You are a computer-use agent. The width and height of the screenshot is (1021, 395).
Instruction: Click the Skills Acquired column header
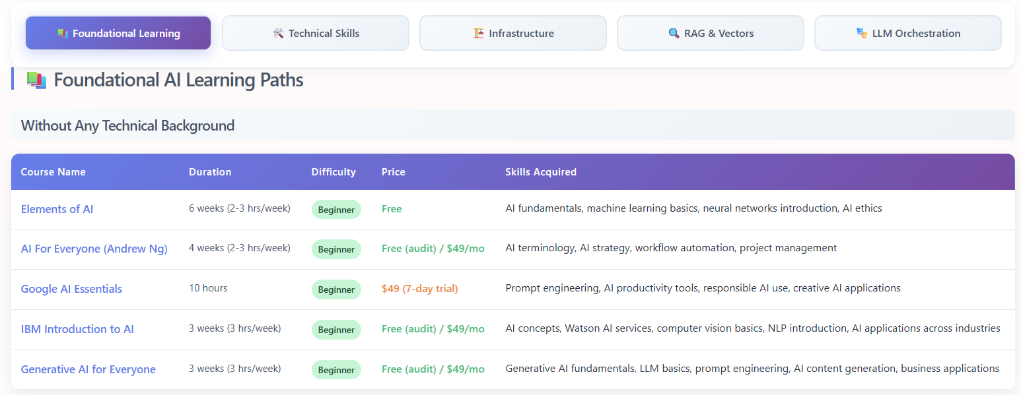point(541,172)
